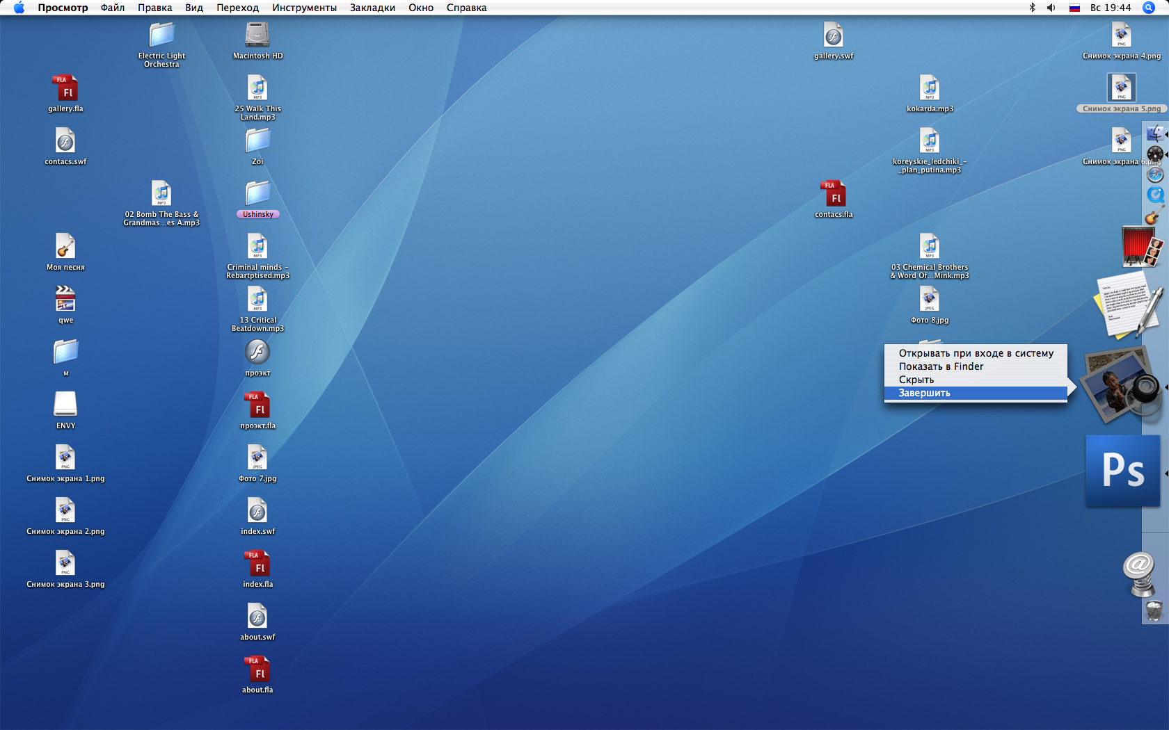Open the "Инструменты" menu
The width and height of the screenshot is (1169, 730).
pos(304,8)
